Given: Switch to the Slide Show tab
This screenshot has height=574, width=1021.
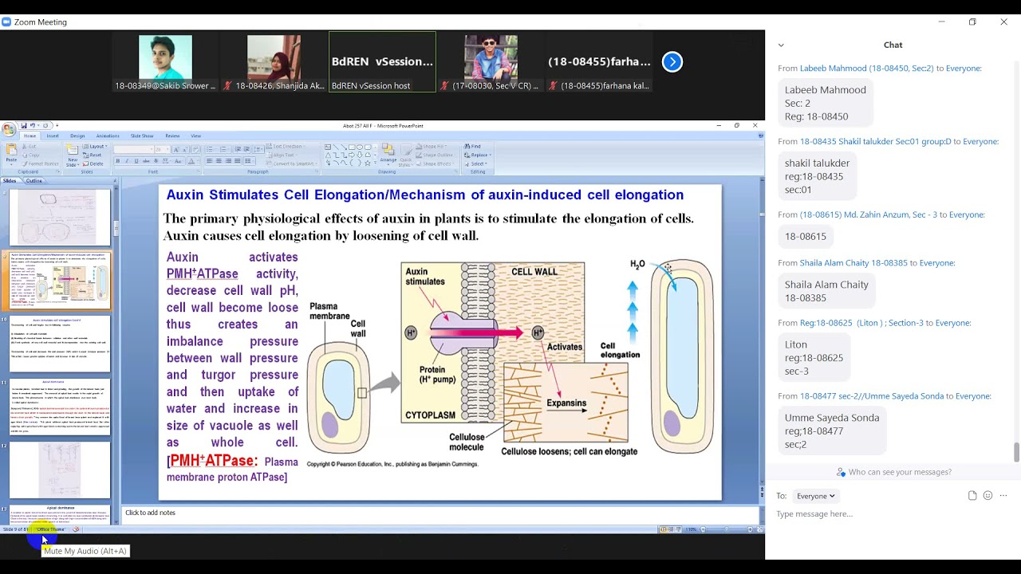Looking at the screenshot, I should pos(142,136).
